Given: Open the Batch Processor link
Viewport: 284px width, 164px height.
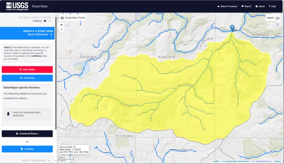Looking at the screenshot, I should (x=228, y=6).
